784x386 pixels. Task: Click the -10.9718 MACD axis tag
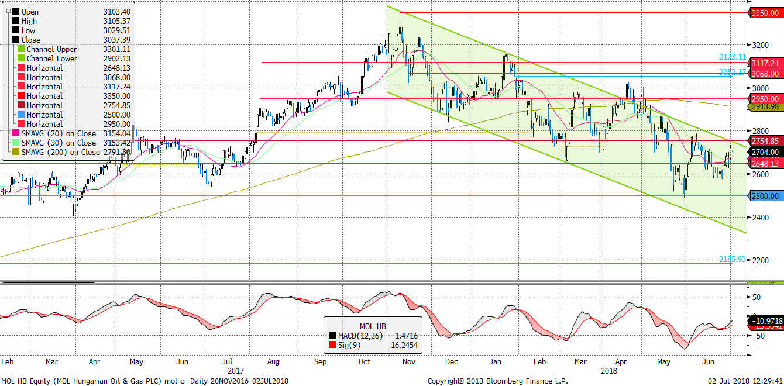pyautogui.click(x=765, y=321)
